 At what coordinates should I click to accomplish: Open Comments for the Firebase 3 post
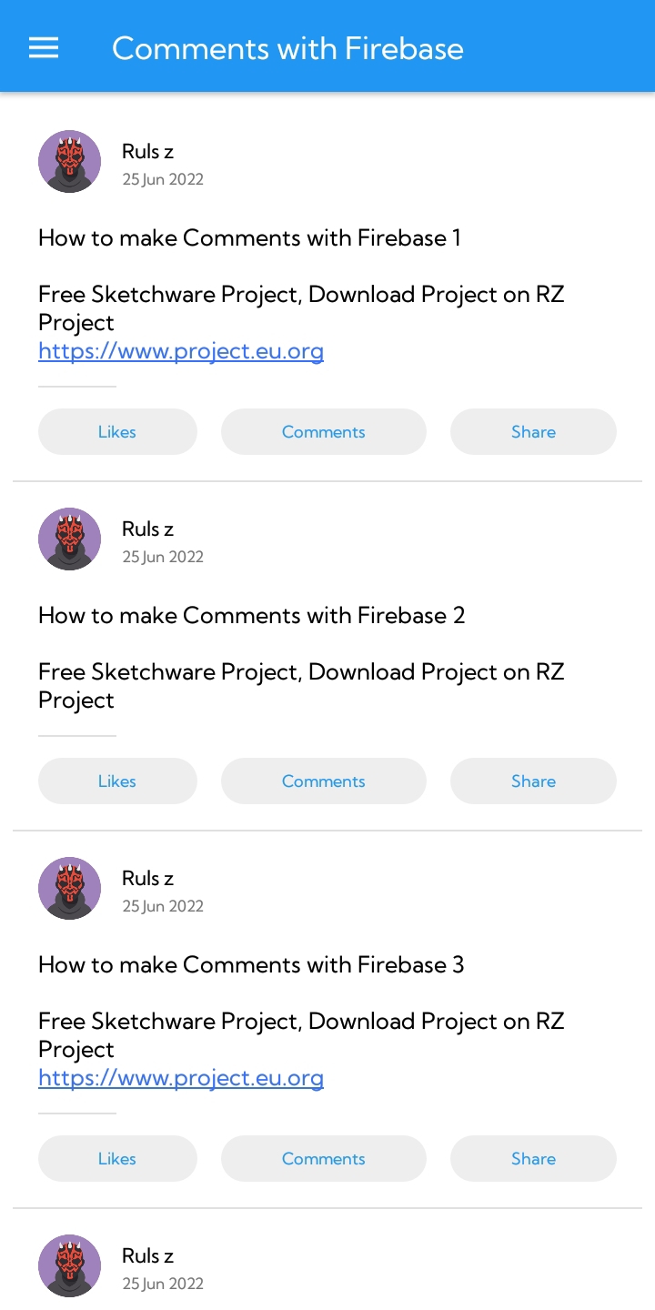point(323,1158)
